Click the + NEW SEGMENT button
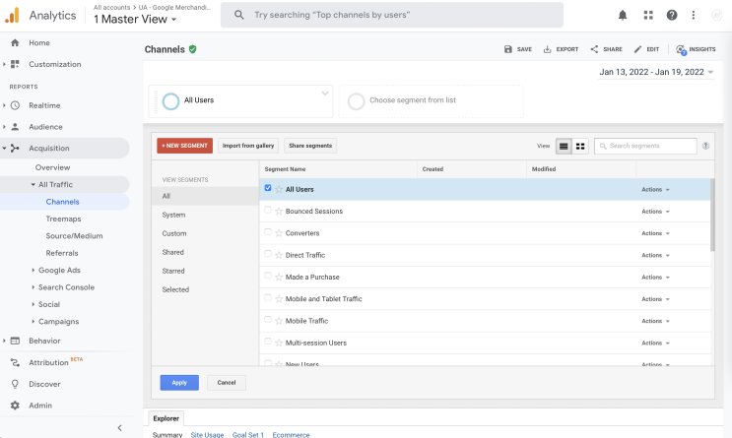The height and width of the screenshot is (438, 732). pyautogui.click(x=185, y=146)
